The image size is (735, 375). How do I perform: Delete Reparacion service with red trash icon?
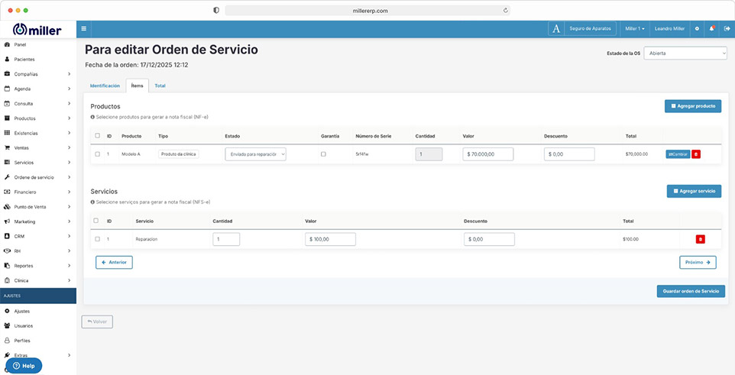point(700,239)
